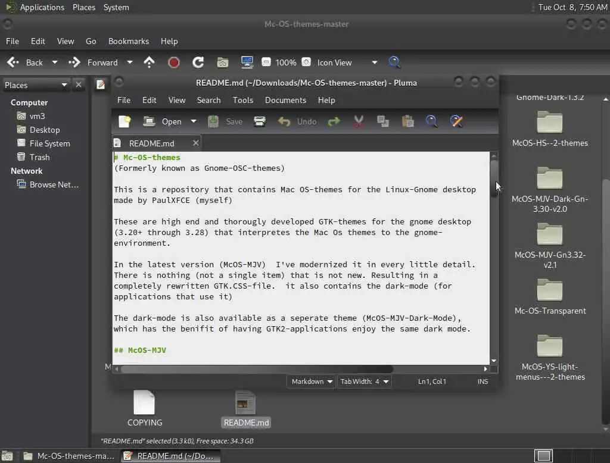The width and height of the screenshot is (610, 463).
Task: Click the scroll down arrow in Pluma editor
Action: [x=494, y=361]
